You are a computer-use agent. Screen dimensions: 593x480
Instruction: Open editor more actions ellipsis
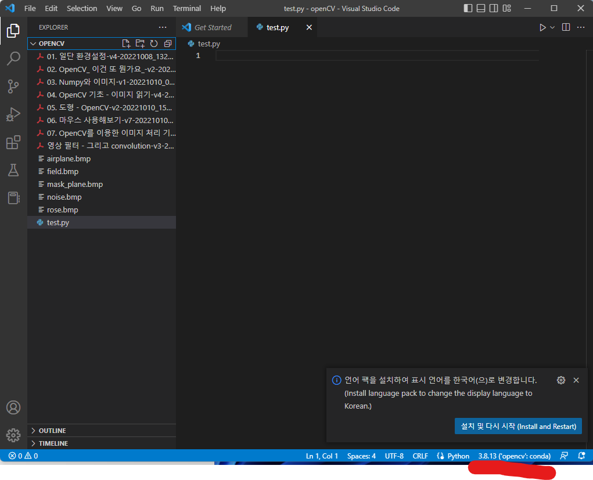point(581,27)
